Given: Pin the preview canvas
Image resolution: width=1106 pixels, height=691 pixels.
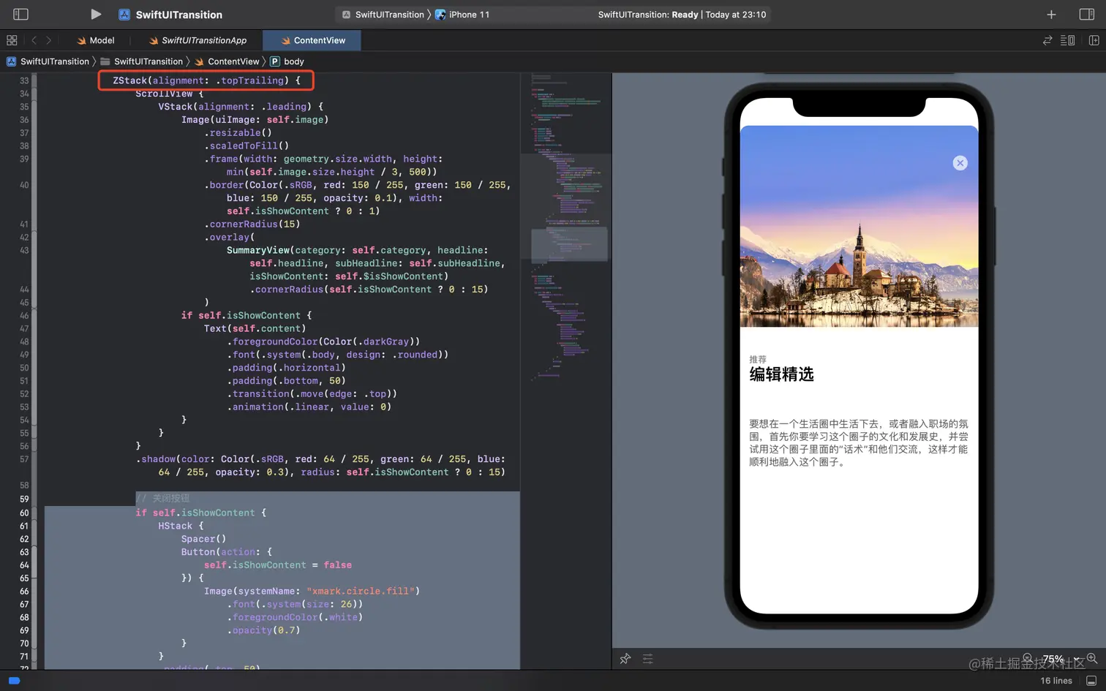Looking at the screenshot, I should (x=625, y=659).
